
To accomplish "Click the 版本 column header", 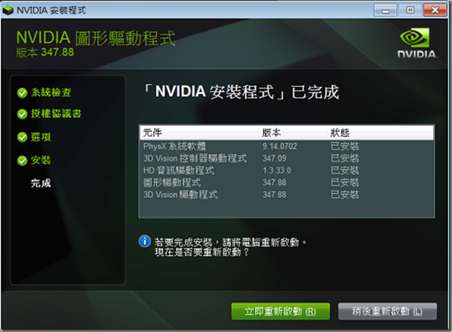I will coord(292,133).
